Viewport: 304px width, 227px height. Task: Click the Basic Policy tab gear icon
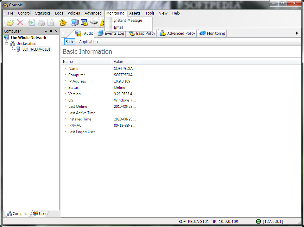[x=132, y=33]
